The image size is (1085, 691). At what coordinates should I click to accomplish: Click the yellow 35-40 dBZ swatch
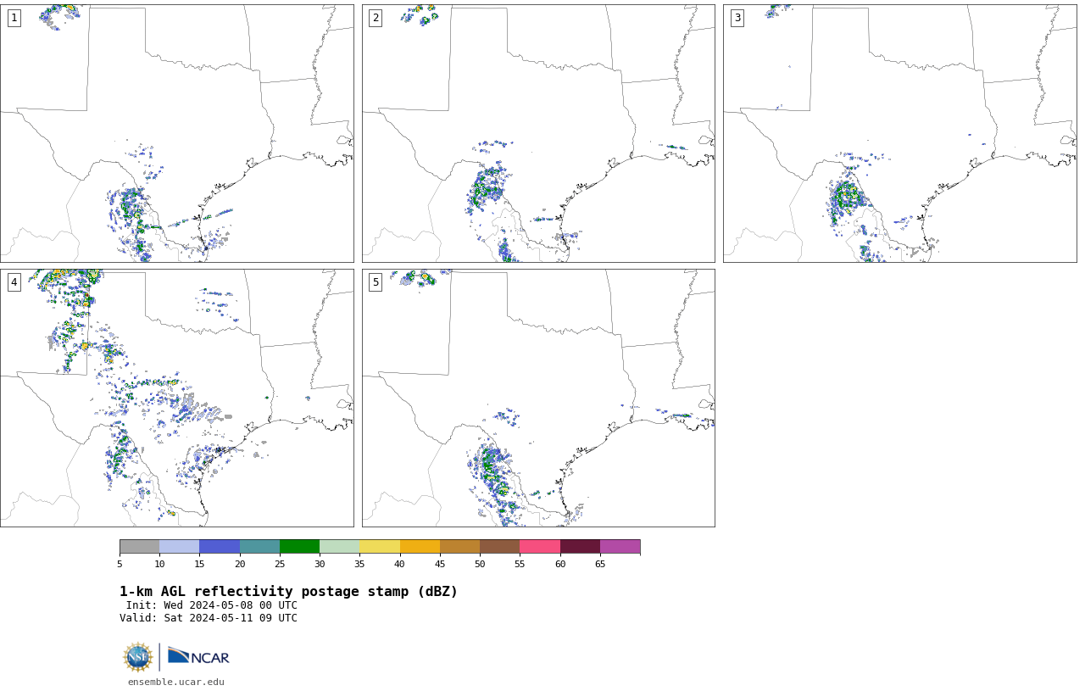[380, 546]
